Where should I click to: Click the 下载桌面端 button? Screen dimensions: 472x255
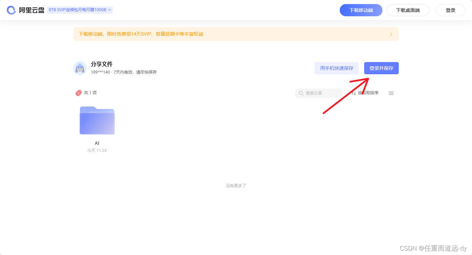tap(408, 10)
